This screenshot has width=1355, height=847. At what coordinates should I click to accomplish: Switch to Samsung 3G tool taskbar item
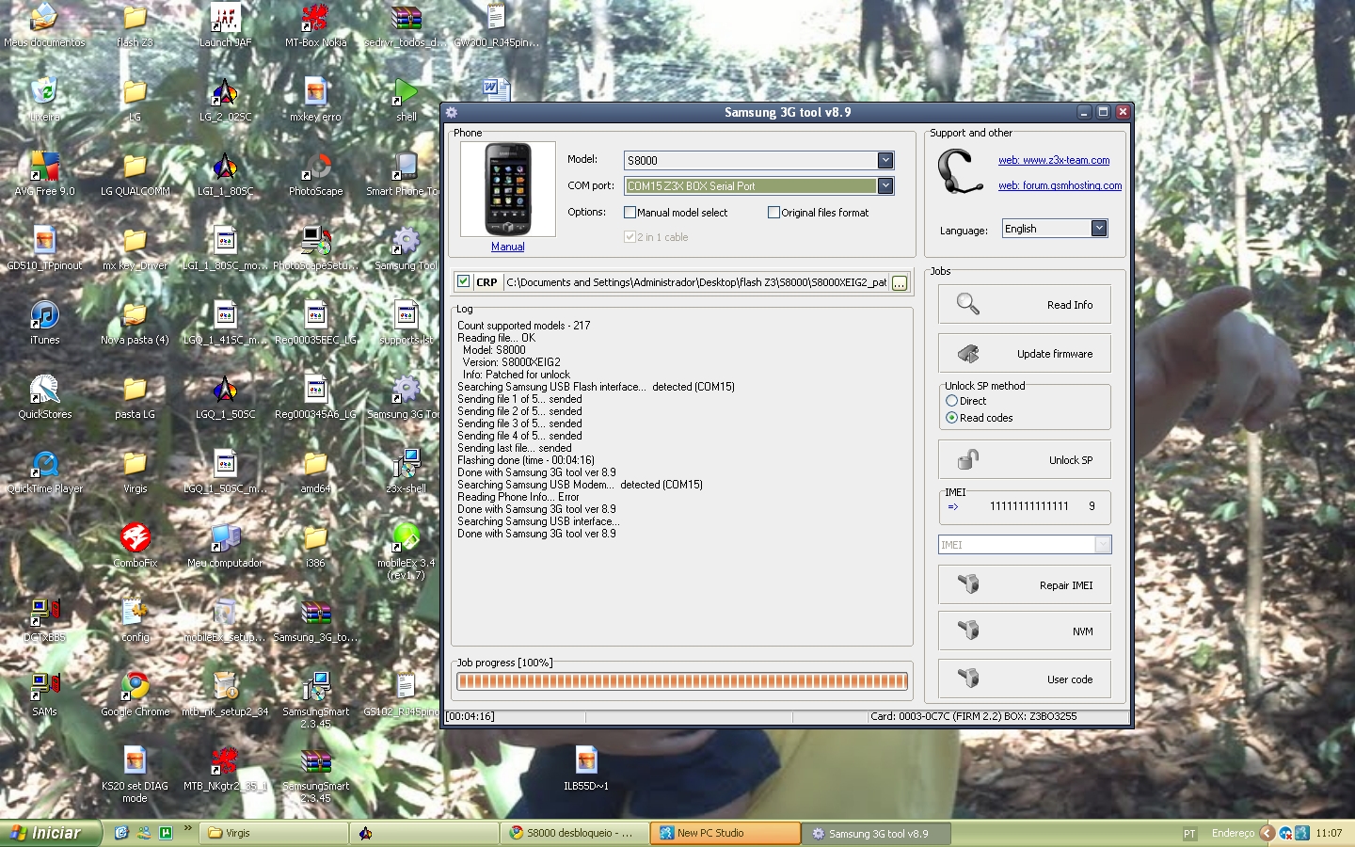(x=878, y=833)
